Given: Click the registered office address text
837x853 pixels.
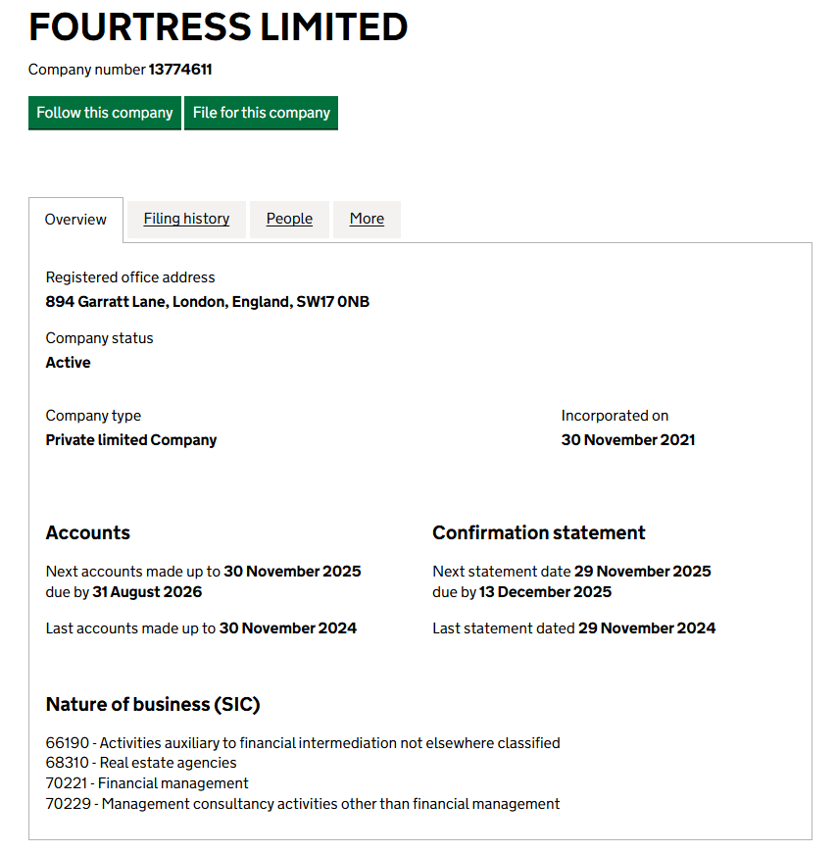Looking at the screenshot, I should [208, 301].
